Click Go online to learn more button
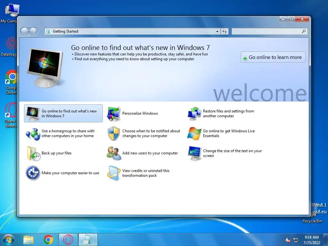This screenshot has height=246, width=328. point(273,57)
